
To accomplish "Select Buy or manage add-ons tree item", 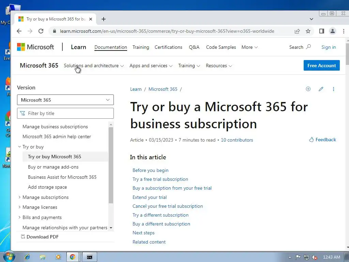I will click(x=53, y=167).
